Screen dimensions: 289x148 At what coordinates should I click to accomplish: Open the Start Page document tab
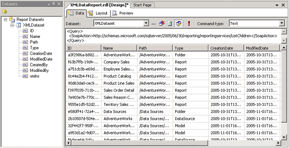click(142, 5)
